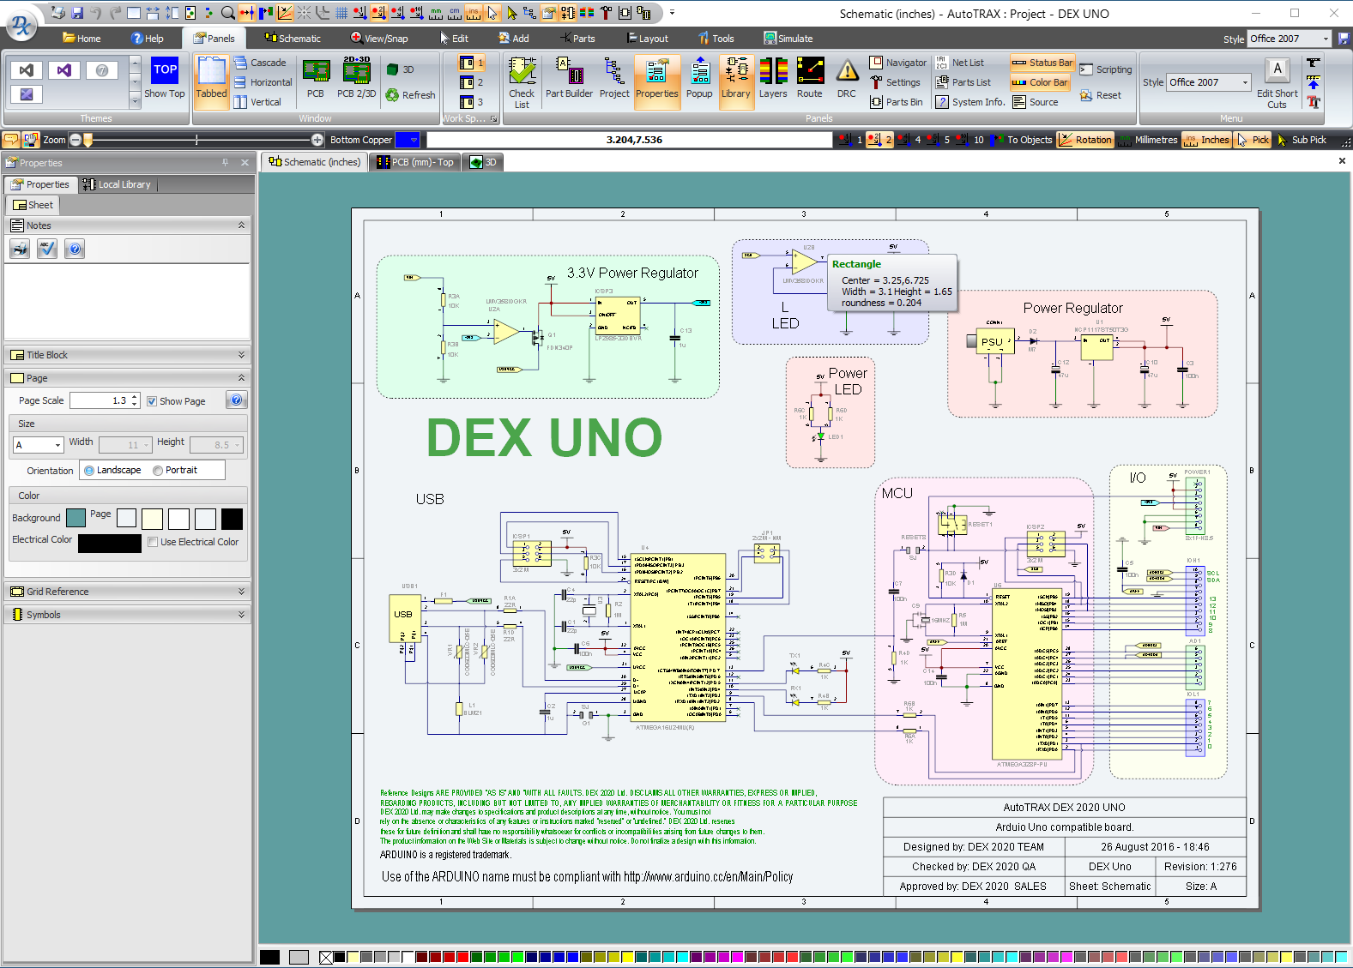Toggle the Status Bar option
Screen dimensions: 1353x968
point(1042,63)
